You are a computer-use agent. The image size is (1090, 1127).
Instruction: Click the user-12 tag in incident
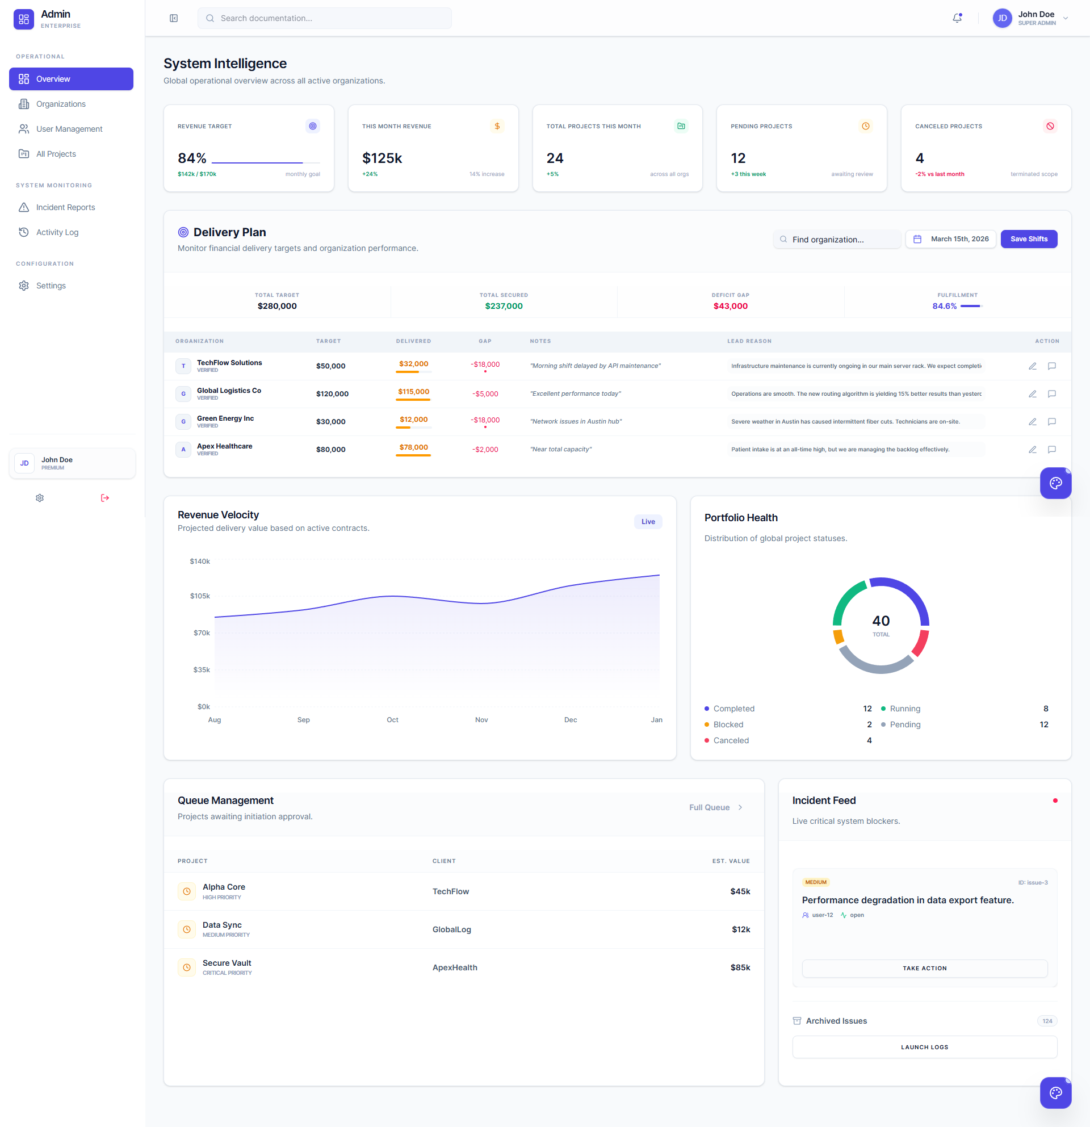(x=817, y=915)
